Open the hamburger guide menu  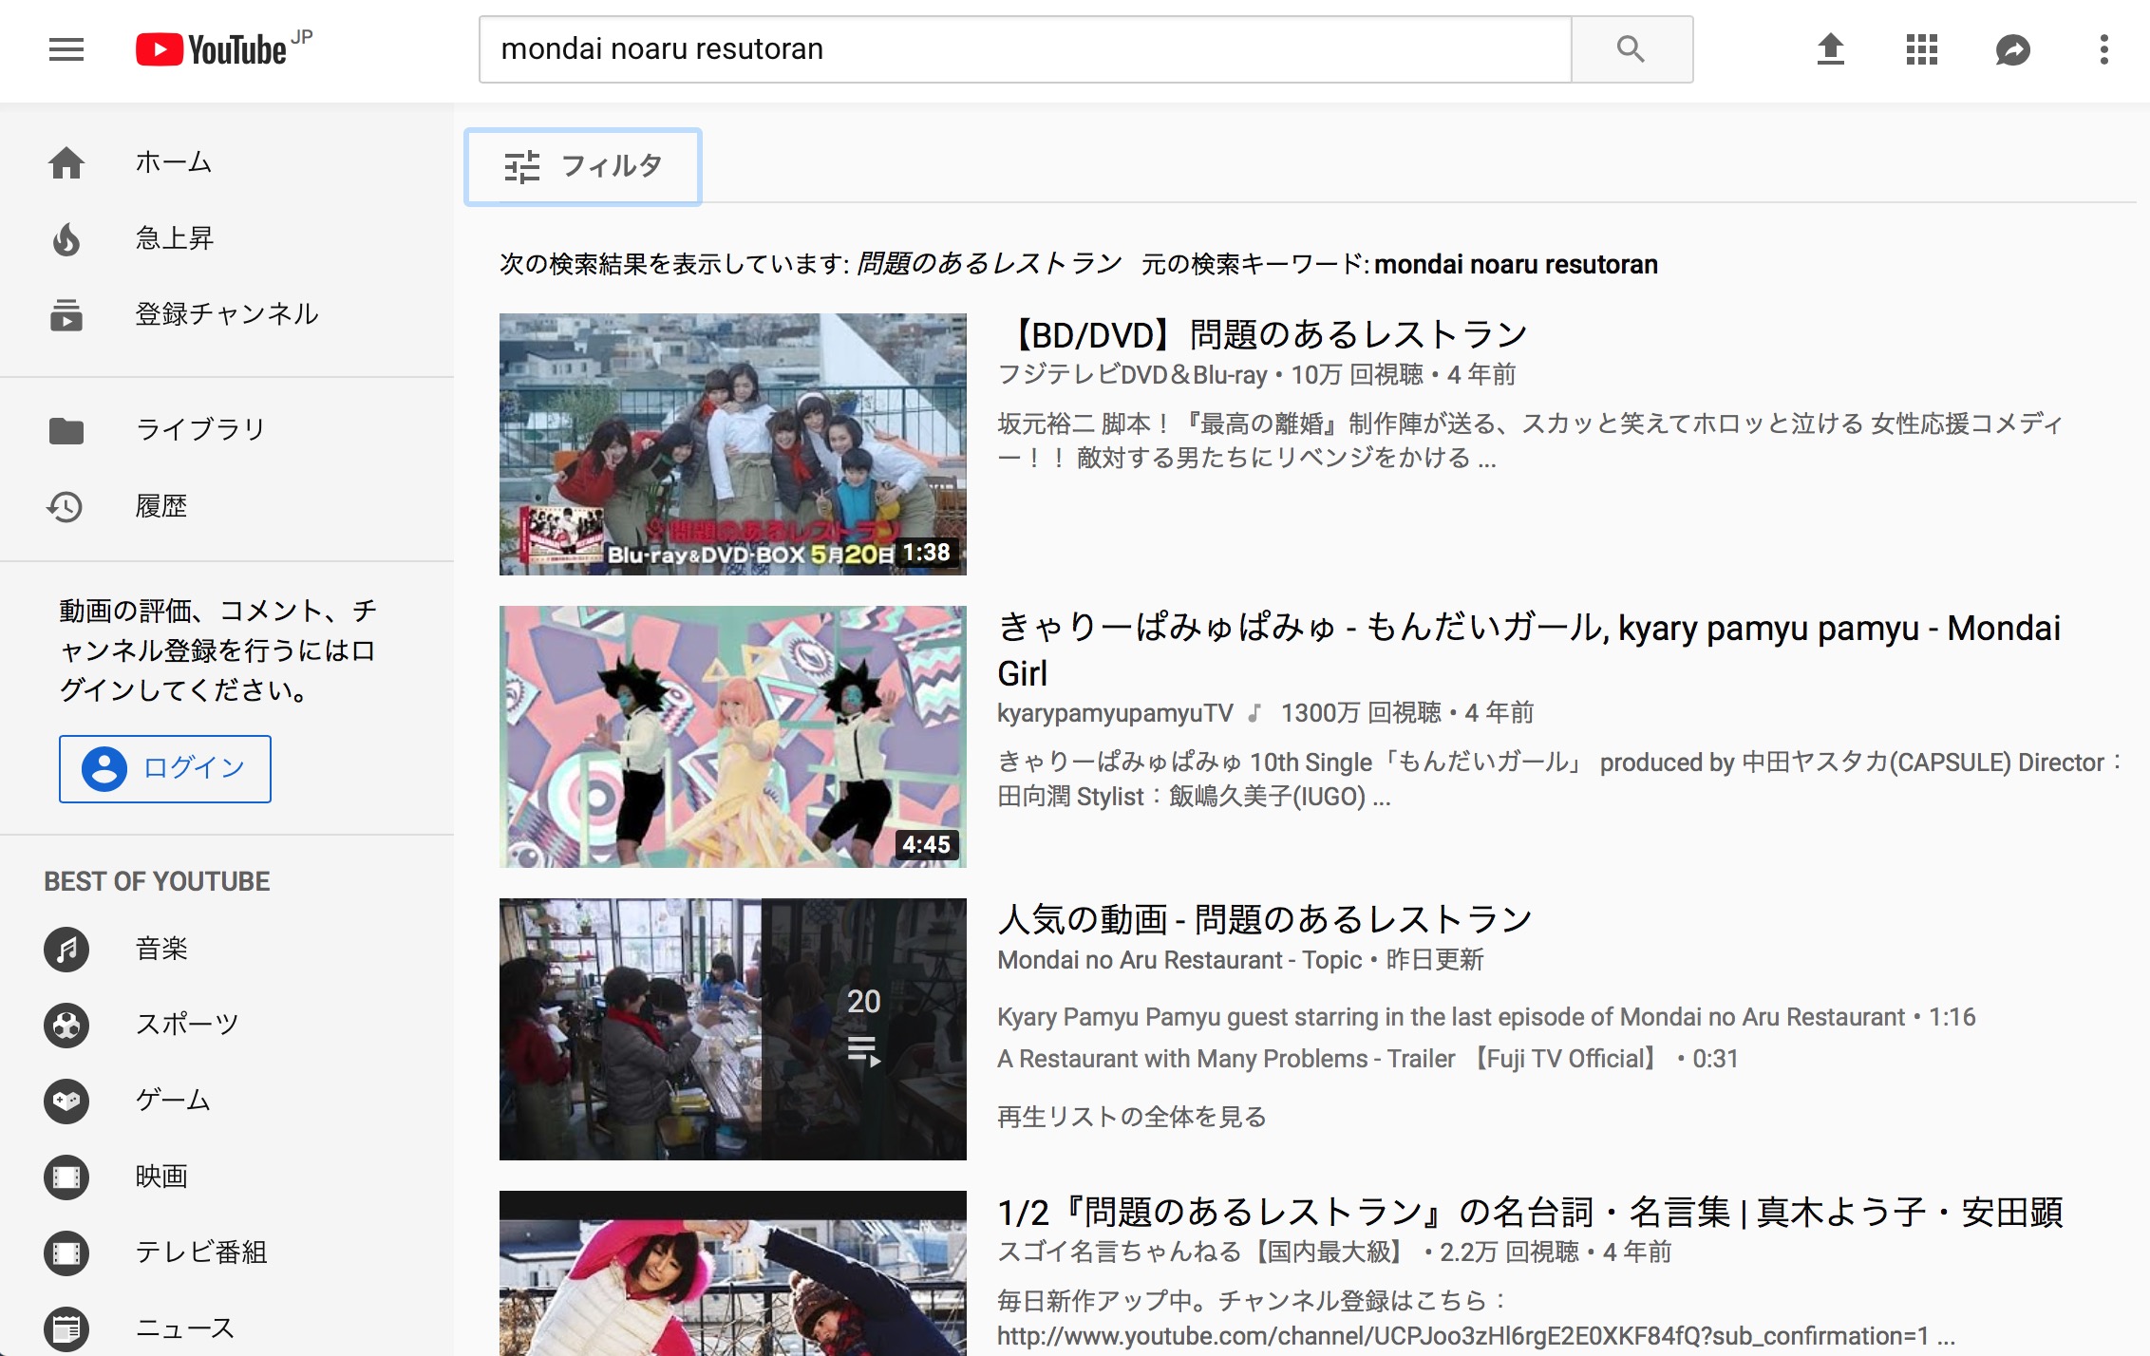(66, 49)
